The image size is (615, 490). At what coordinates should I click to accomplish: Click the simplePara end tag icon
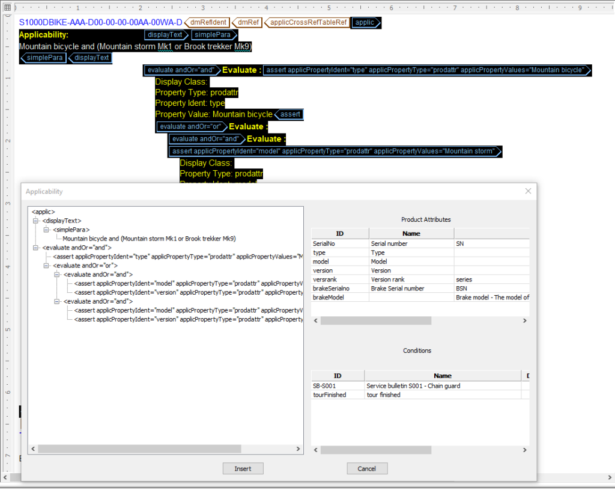point(43,58)
